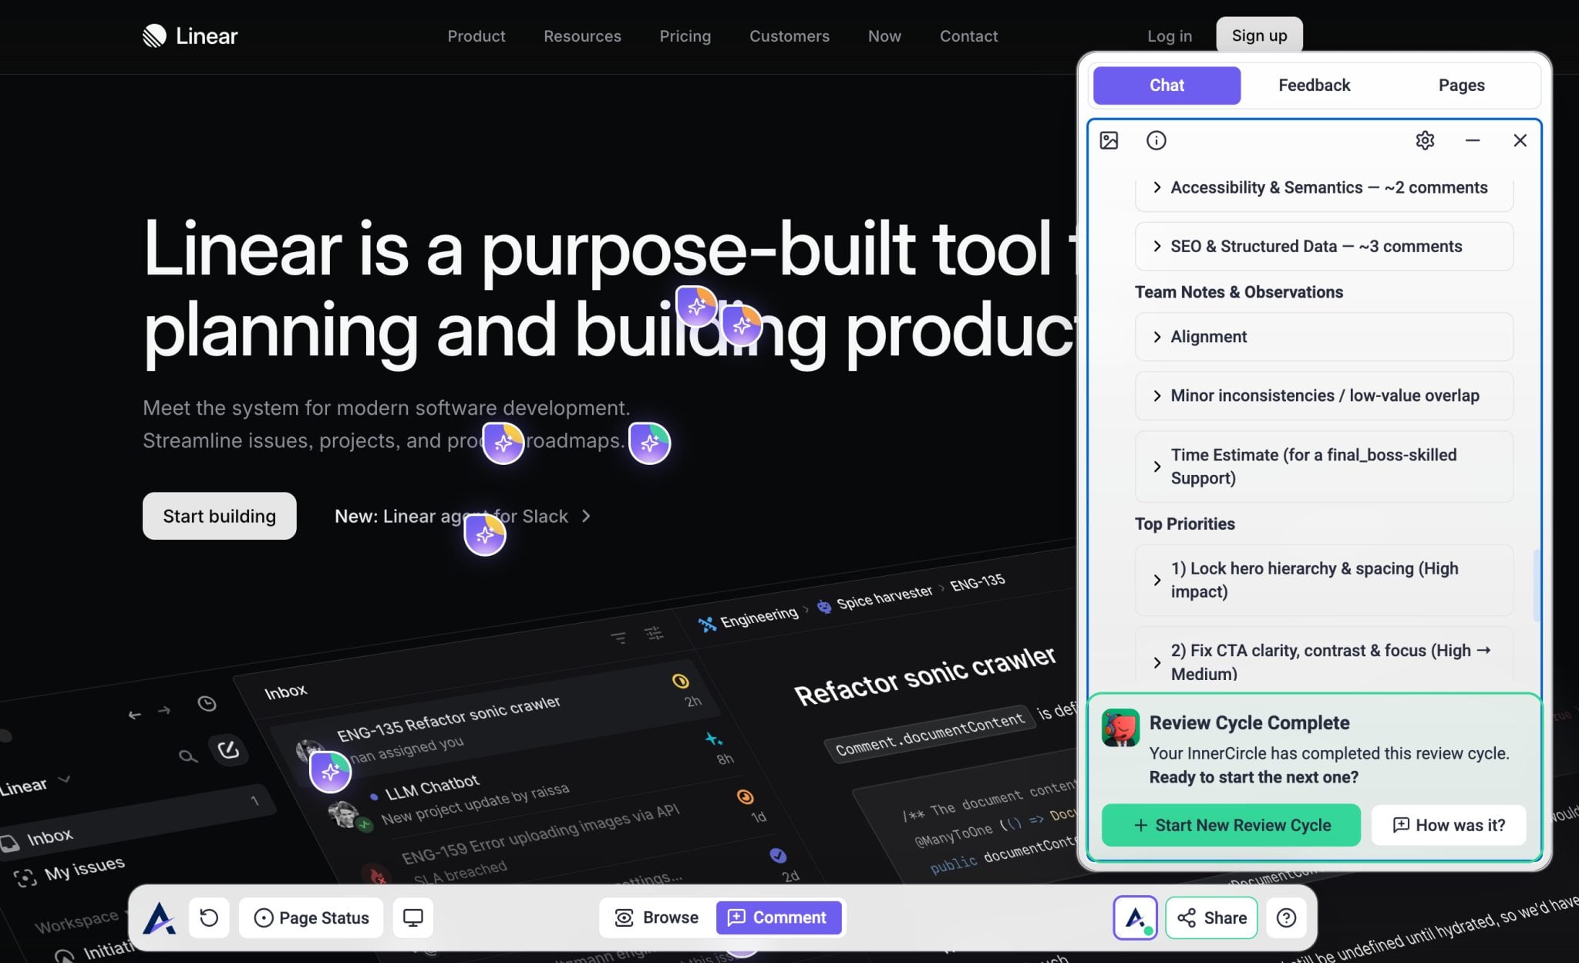Click the image icon in chat panel header

point(1109,140)
